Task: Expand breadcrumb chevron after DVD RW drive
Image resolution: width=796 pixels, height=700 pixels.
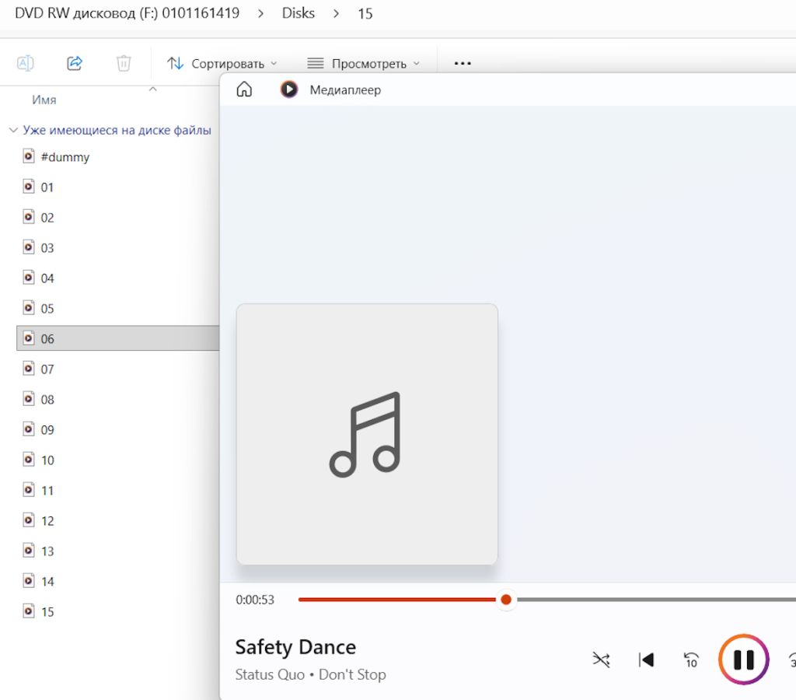Action: point(260,14)
